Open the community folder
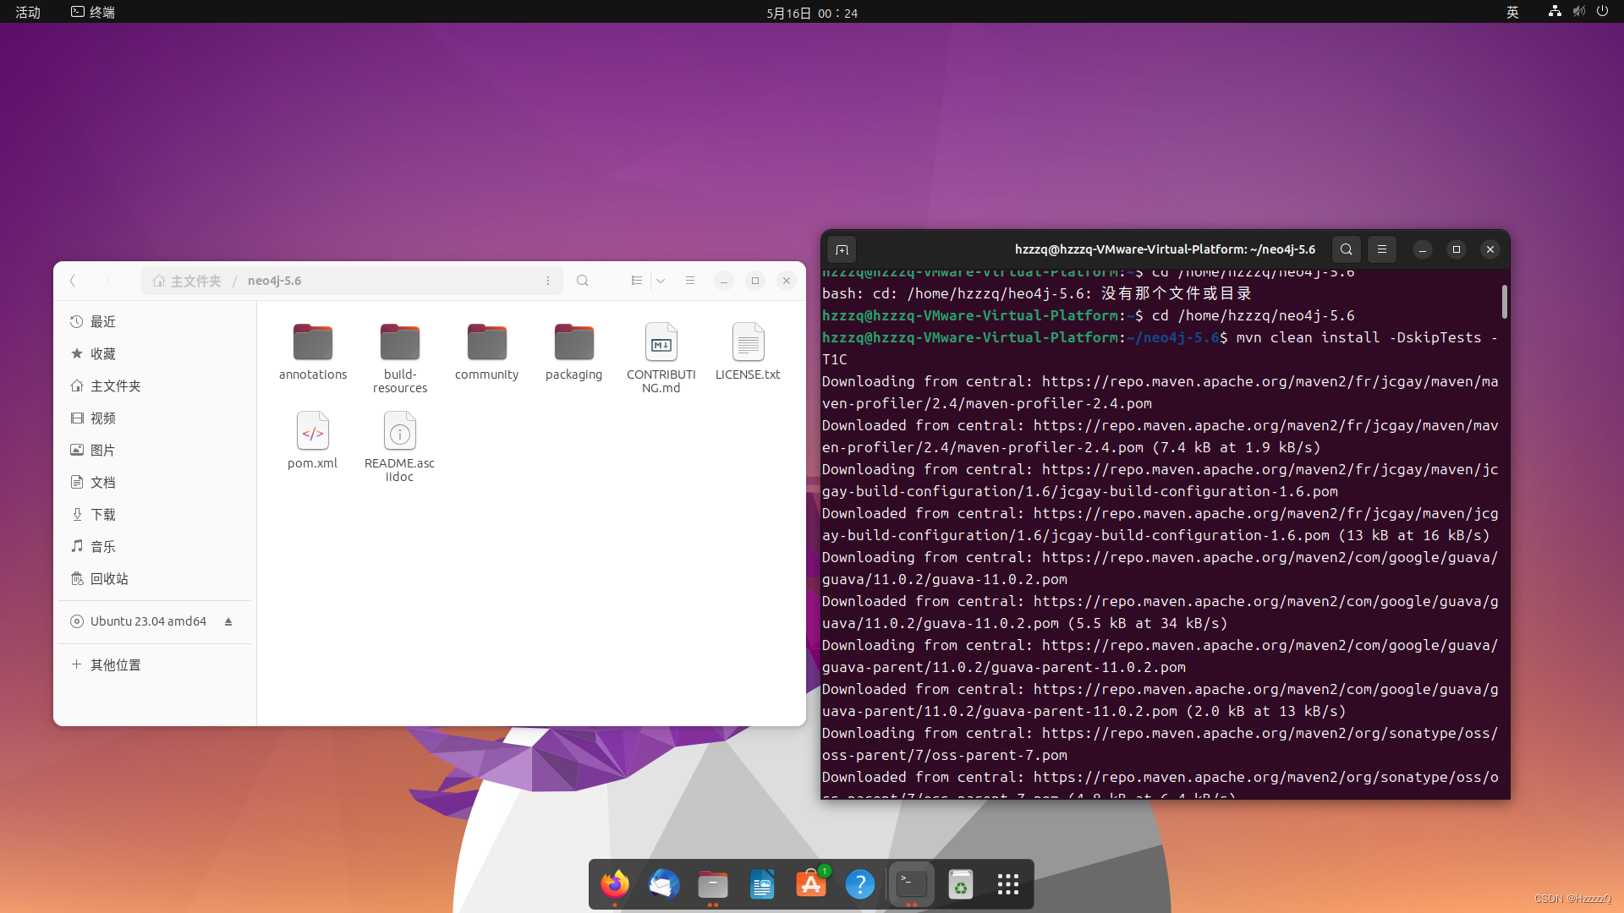The image size is (1624, 913). coord(486,351)
